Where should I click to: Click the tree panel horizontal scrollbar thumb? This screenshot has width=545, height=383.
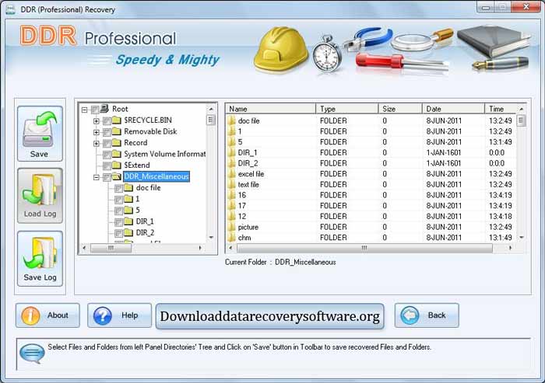coord(111,248)
